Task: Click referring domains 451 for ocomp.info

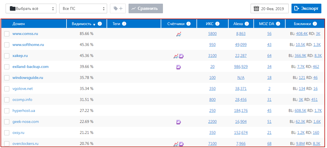Action: [x=314, y=100]
